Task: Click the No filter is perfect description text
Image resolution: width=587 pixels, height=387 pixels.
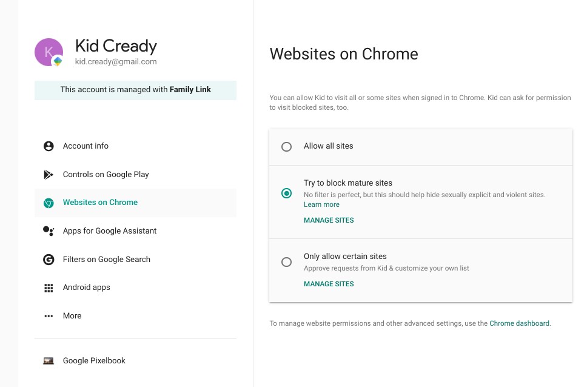Action: click(x=424, y=195)
